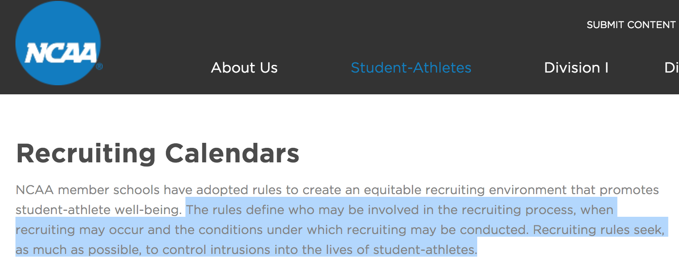The height and width of the screenshot is (273, 679).
Task: Click the word "conducted" in the highlighted paragraph
Action: point(494,230)
